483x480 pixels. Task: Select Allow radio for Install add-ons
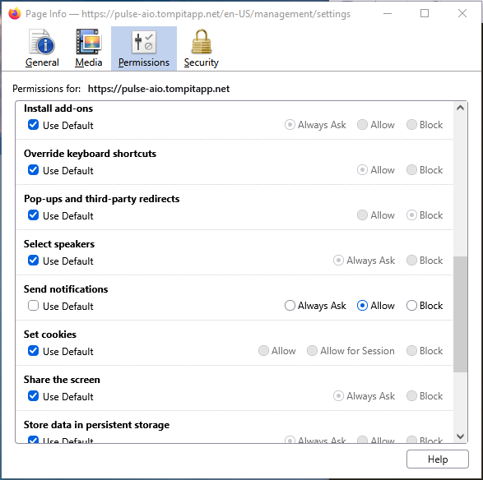362,125
